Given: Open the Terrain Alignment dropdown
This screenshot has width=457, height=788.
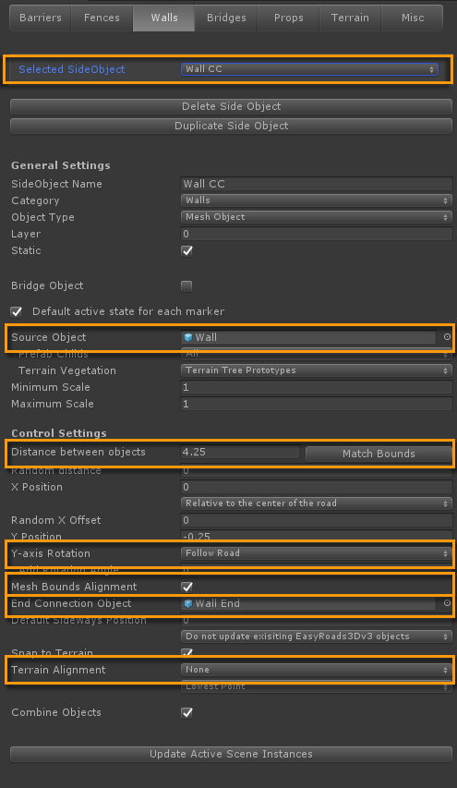Looking at the screenshot, I should point(317,670).
